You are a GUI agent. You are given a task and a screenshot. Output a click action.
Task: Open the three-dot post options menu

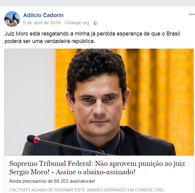click(x=192, y=14)
